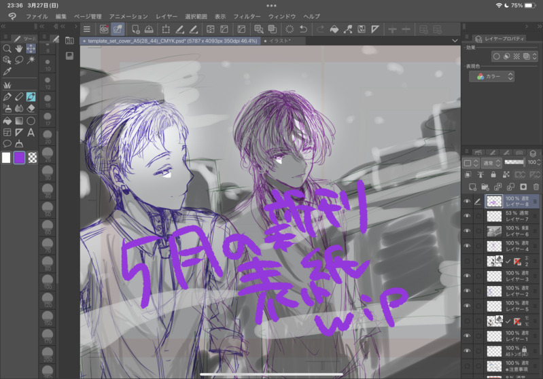Open the 編集 menu

pos(61,16)
